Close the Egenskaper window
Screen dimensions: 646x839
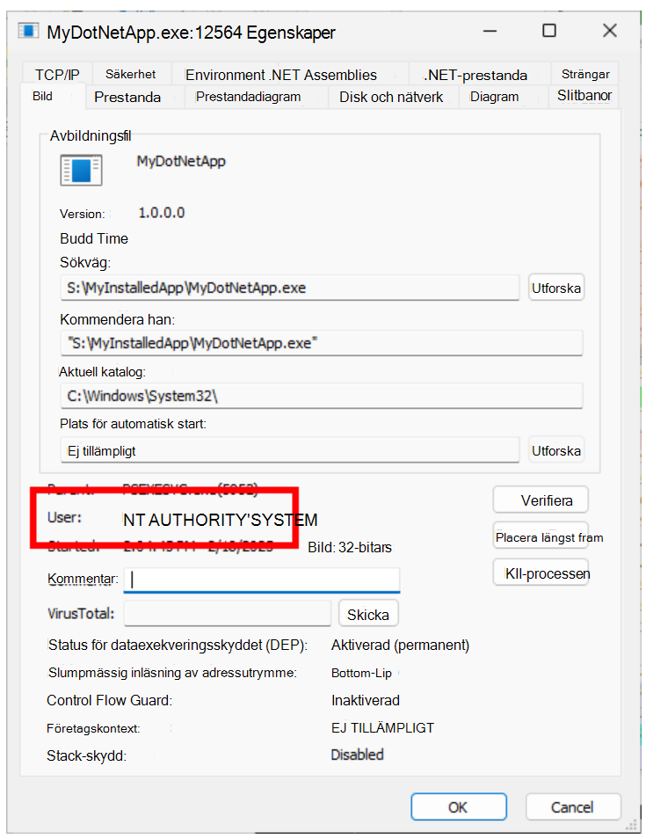click(610, 31)
